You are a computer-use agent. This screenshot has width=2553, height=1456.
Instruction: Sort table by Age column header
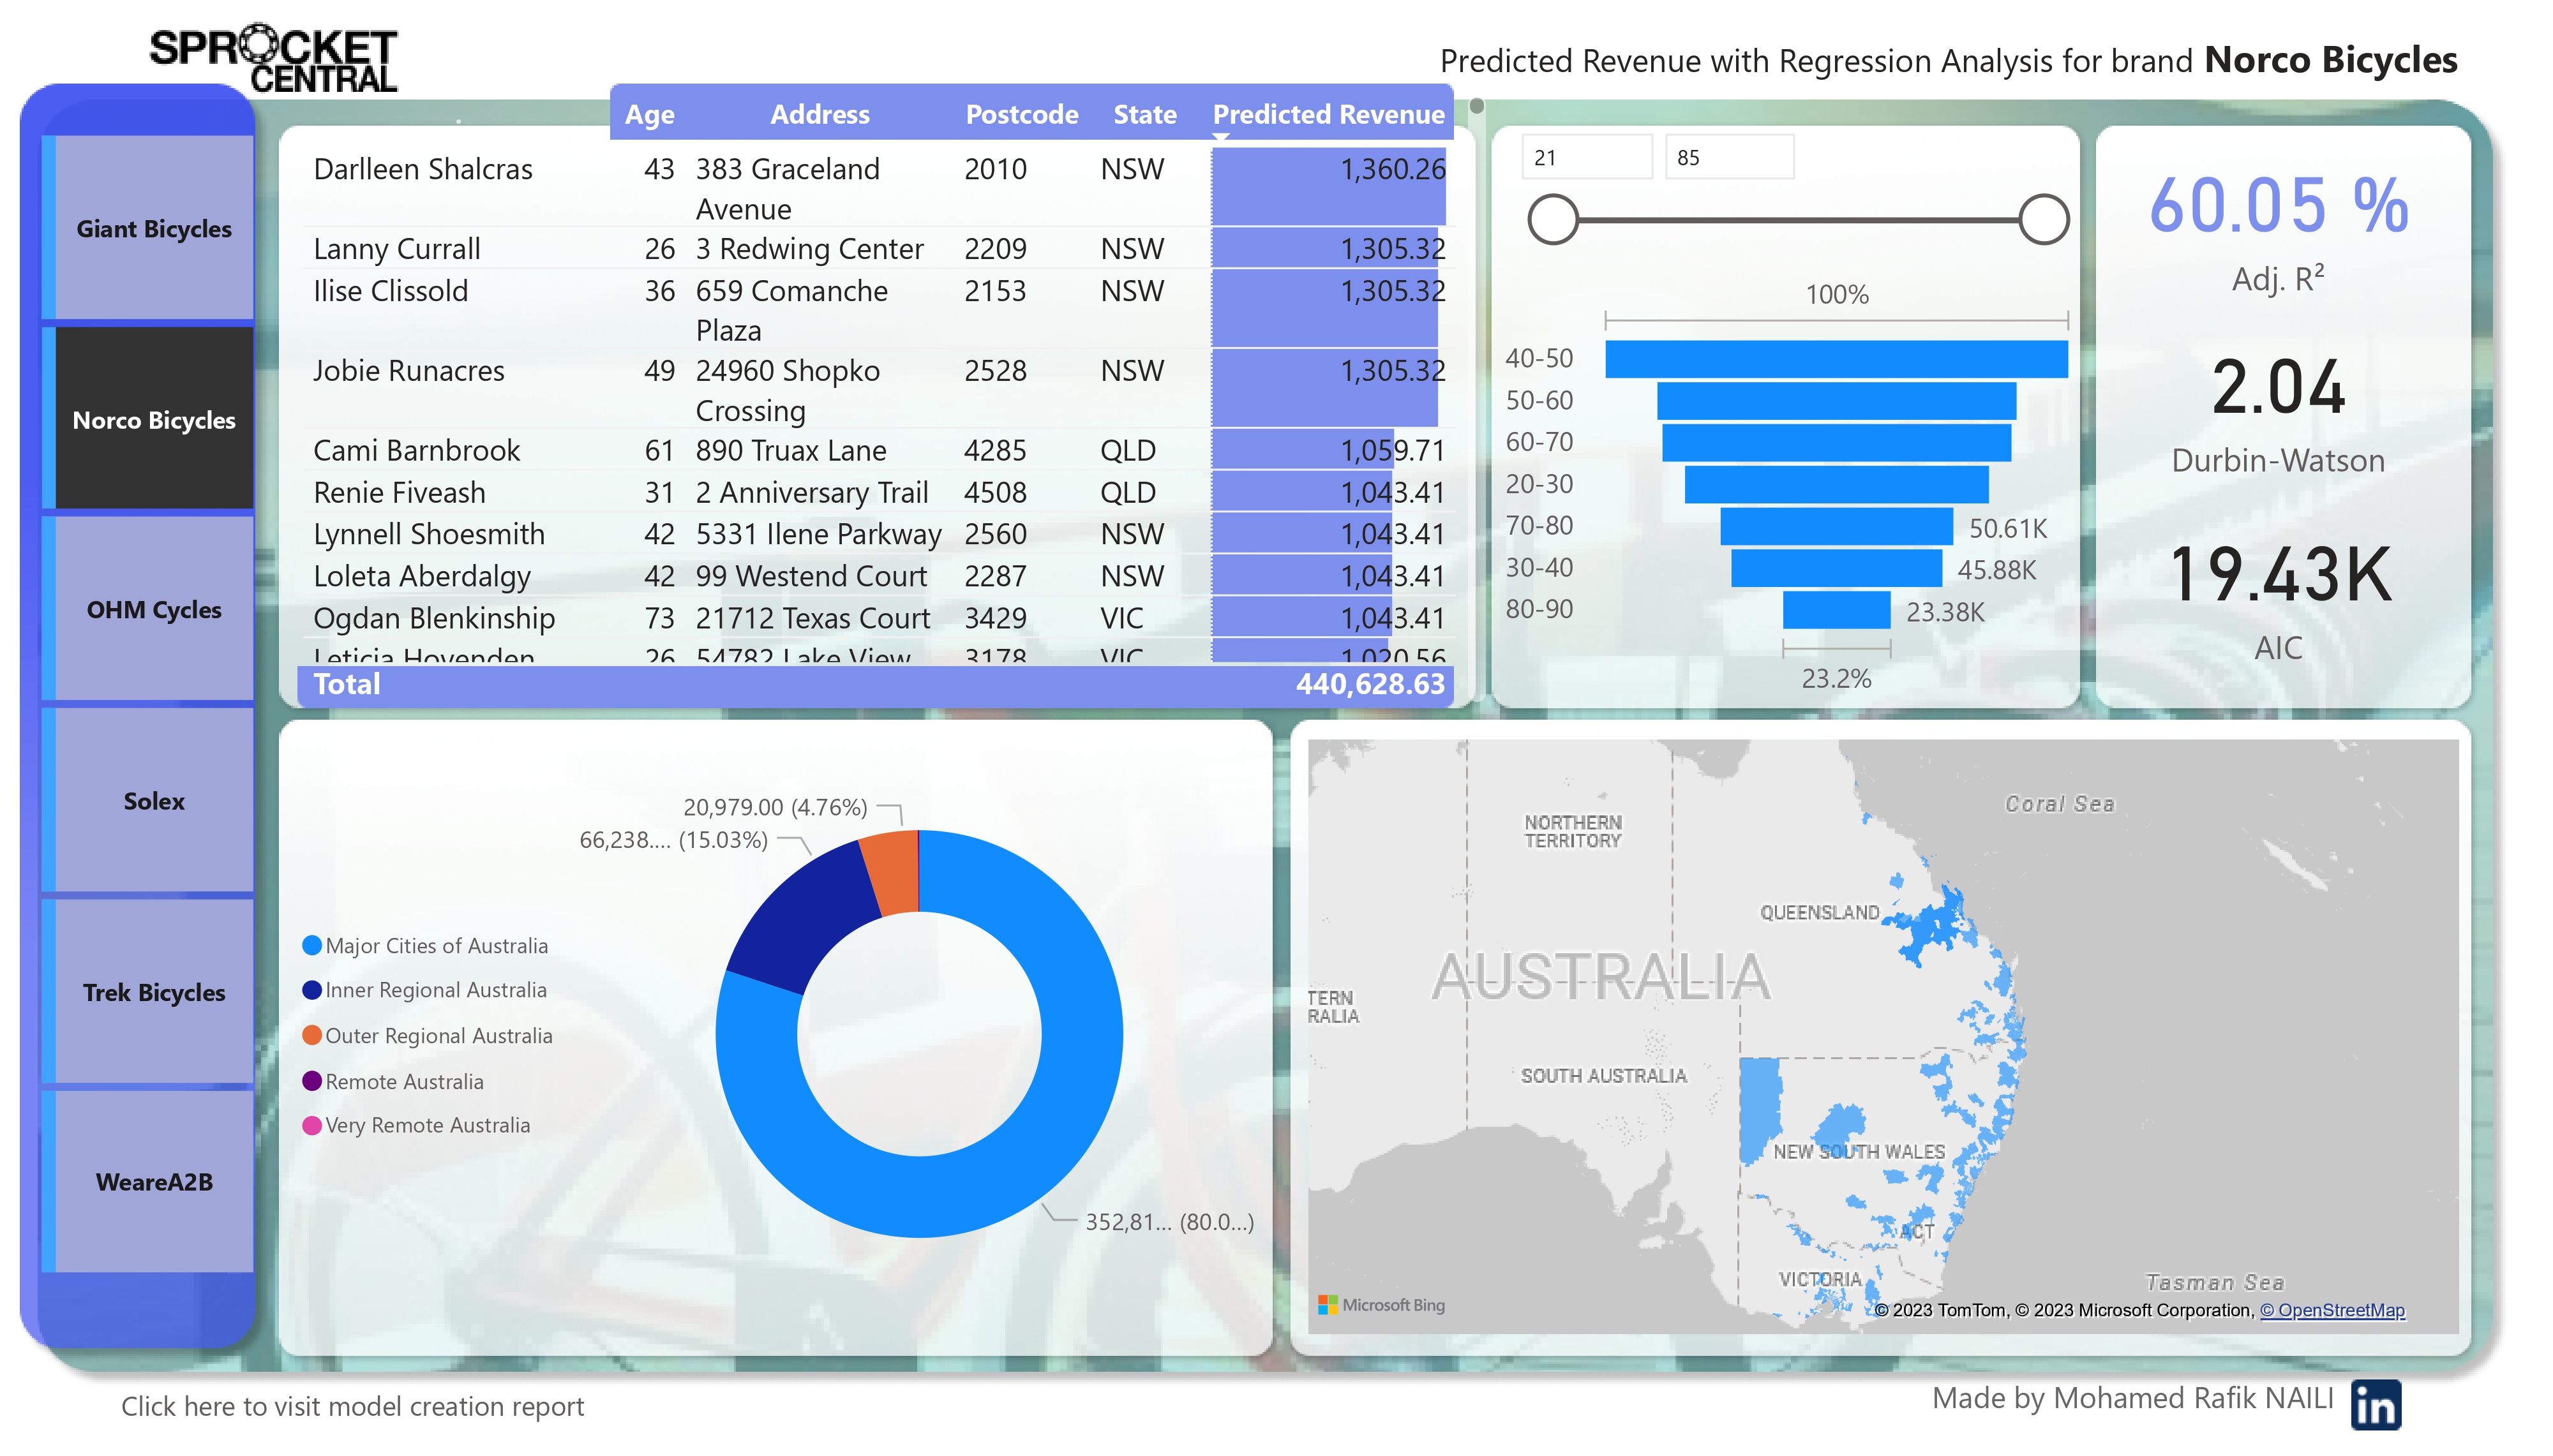[649, 114]
